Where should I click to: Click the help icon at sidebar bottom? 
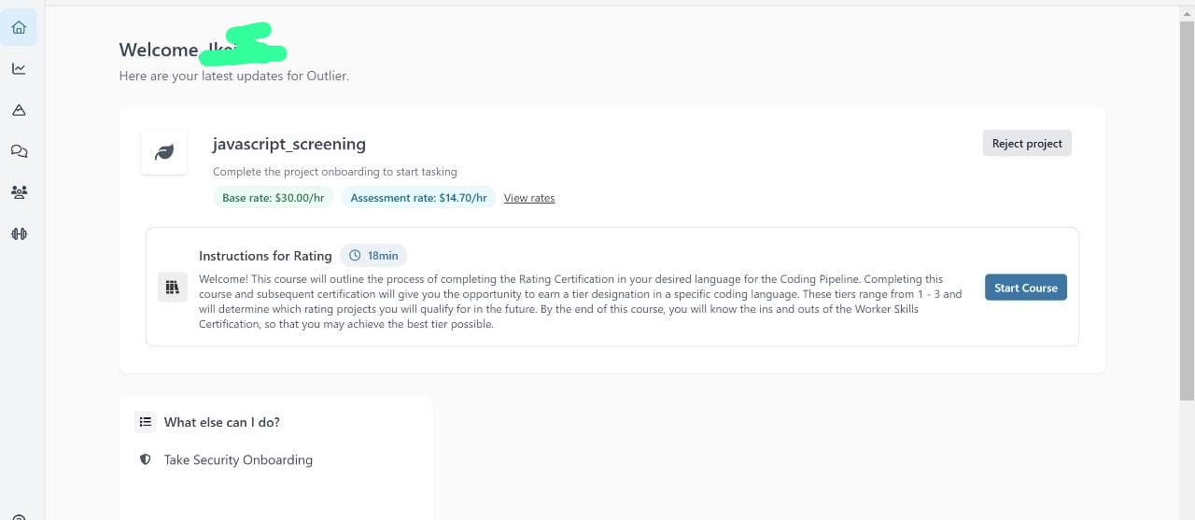tap(19, 516)
